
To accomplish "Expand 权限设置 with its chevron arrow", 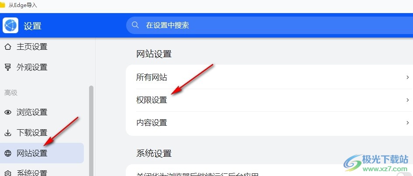I will [407, 100].
